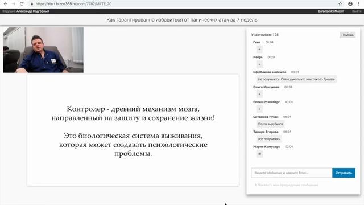Click the chat name Щербакова надежда
The image size is (364, 205).
point(270,72)
